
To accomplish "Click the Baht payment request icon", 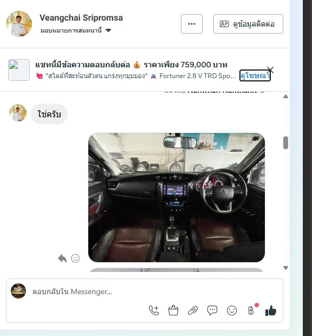I will (x=251, y=310).
